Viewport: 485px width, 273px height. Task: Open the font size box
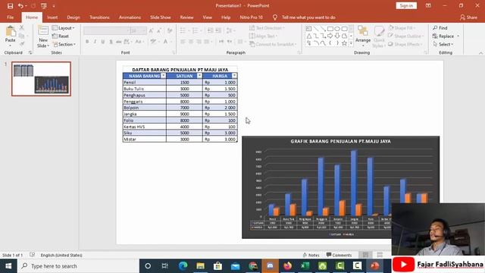[138, 30]
